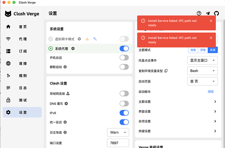Viewport: 225px width, 148px height.
Task: Open the help question mark icon
Action: pyautogui.click(x=199, y=13)
